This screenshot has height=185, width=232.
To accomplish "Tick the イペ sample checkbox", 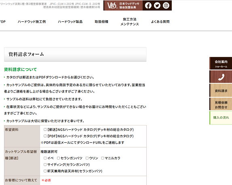I will (x=45, y=158).
